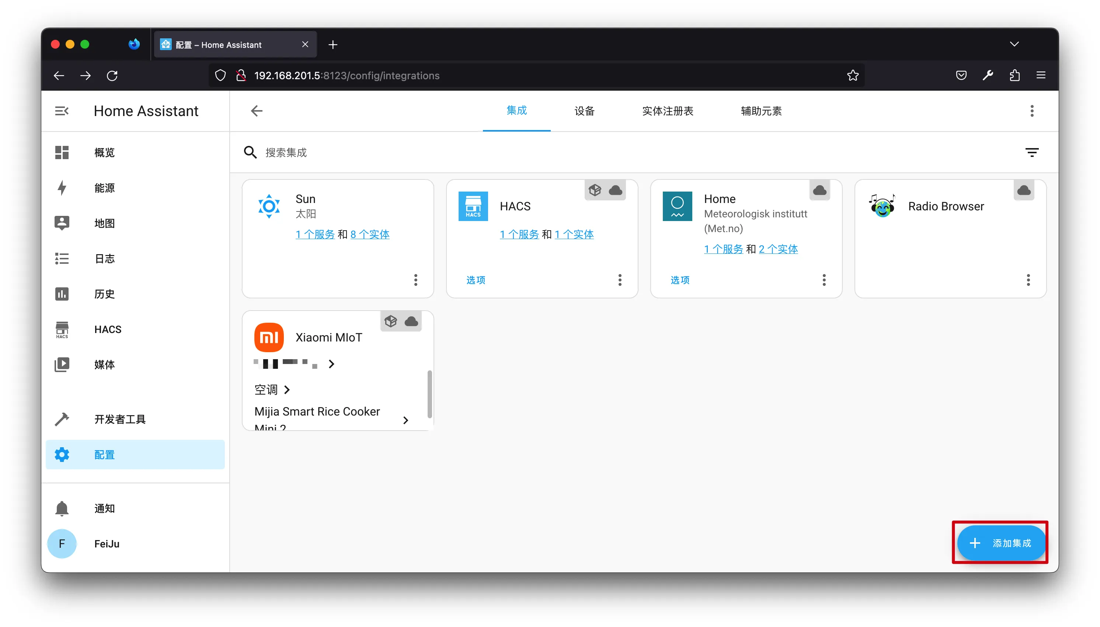The height and width of the screenshot is (627, 1100).
Task: Open the HACS sidebar item
Action: pyautogui.click(x=108, y=329)
